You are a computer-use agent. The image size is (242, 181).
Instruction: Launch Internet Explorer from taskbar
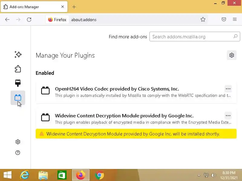pos(25,175)
